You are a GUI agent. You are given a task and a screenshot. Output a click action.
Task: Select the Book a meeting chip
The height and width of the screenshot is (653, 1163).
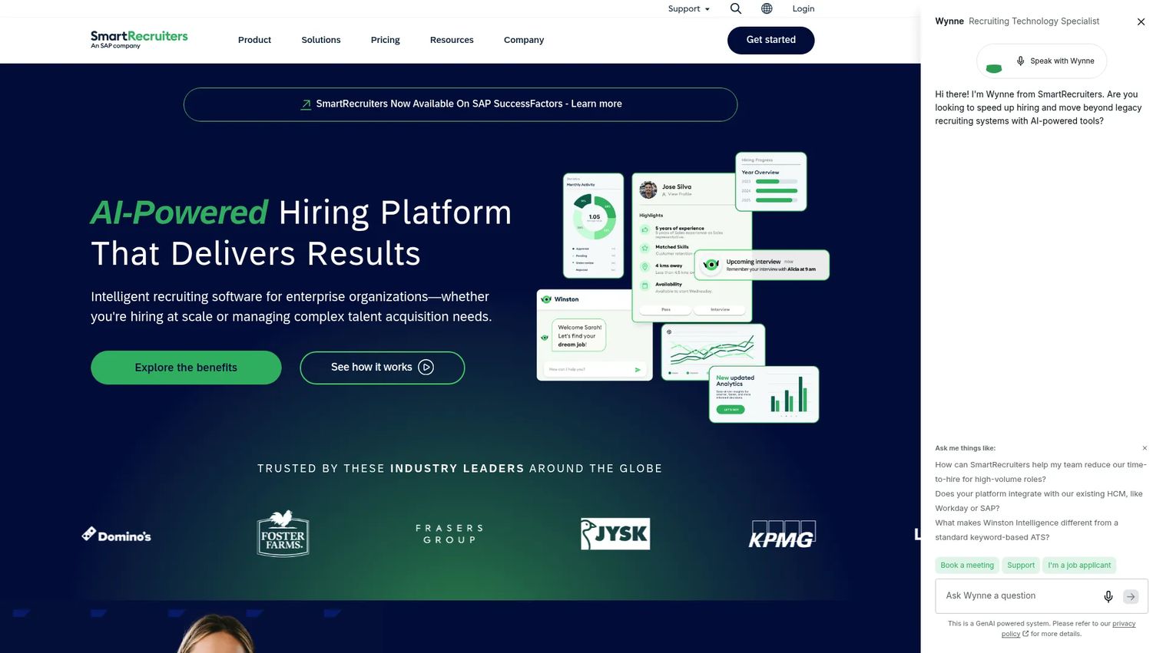(x=967, y=566)
